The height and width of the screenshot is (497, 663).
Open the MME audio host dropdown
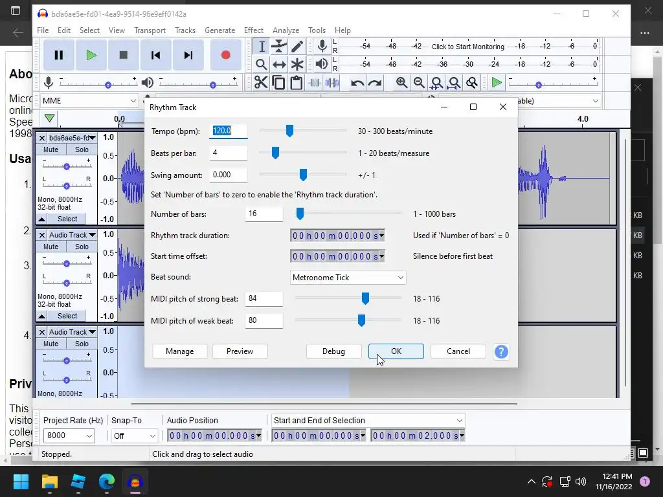click(89, 101)
